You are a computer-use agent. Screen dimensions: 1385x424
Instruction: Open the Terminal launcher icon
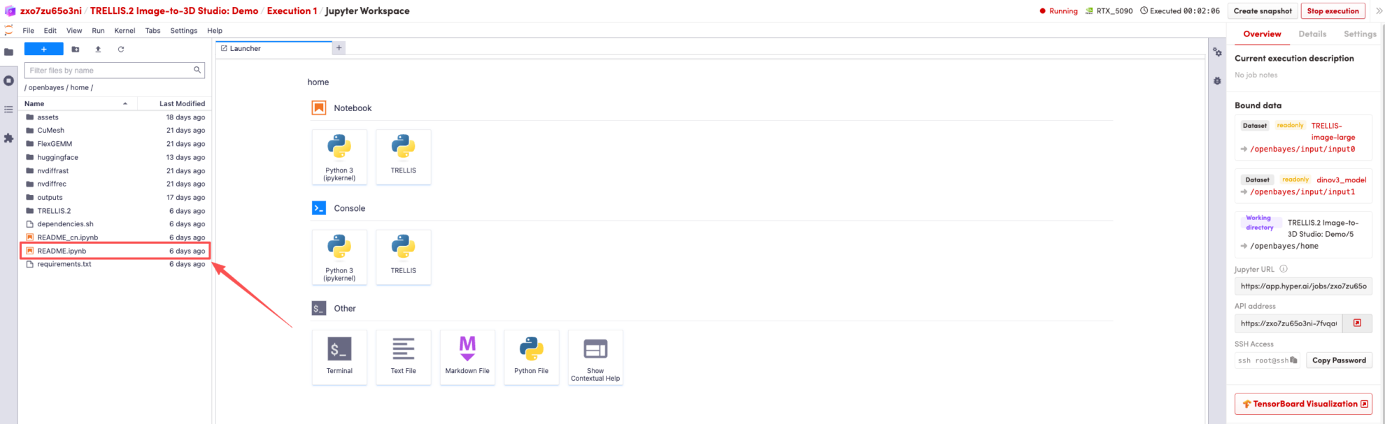pos(339,356)
